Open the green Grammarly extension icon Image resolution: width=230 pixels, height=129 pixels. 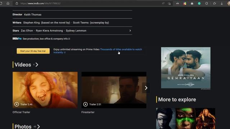[199, 3]
